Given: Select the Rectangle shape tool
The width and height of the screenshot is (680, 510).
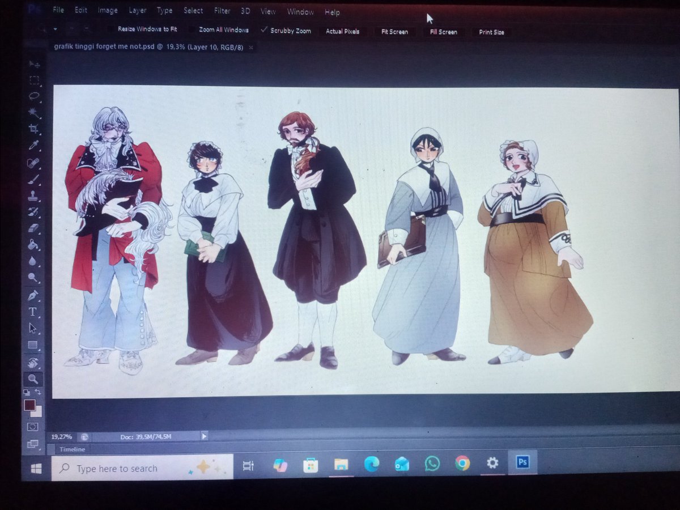Looking at the screenshot, I should [x=33, y=345].
